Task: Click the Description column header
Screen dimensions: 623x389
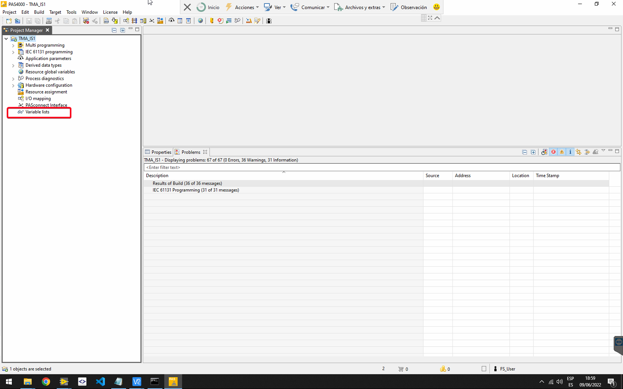Action: [x=284, y=176]
